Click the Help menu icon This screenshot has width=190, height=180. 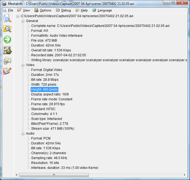click(77, 10)
